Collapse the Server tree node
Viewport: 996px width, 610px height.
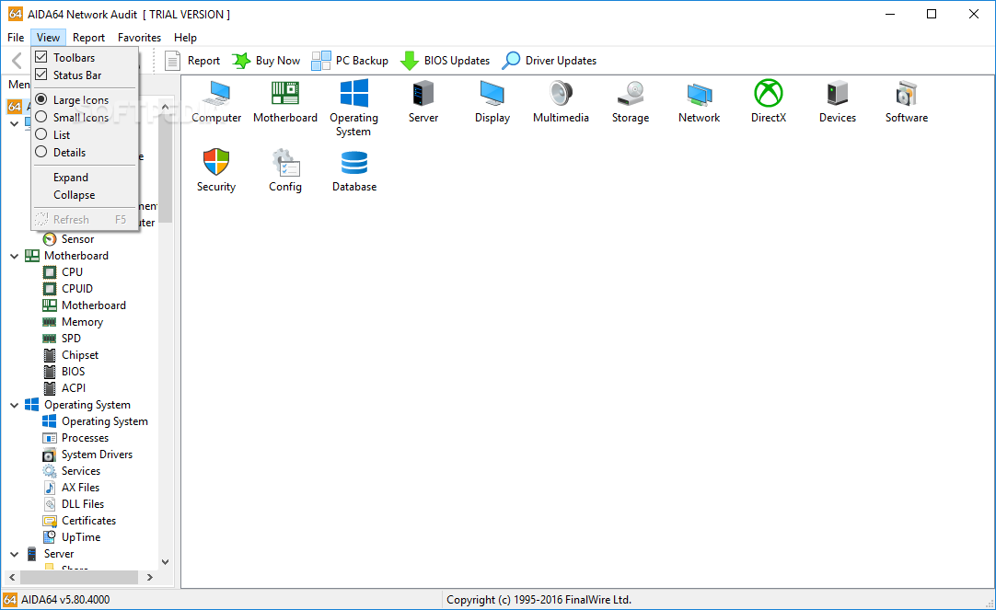[x=15, y=554]
